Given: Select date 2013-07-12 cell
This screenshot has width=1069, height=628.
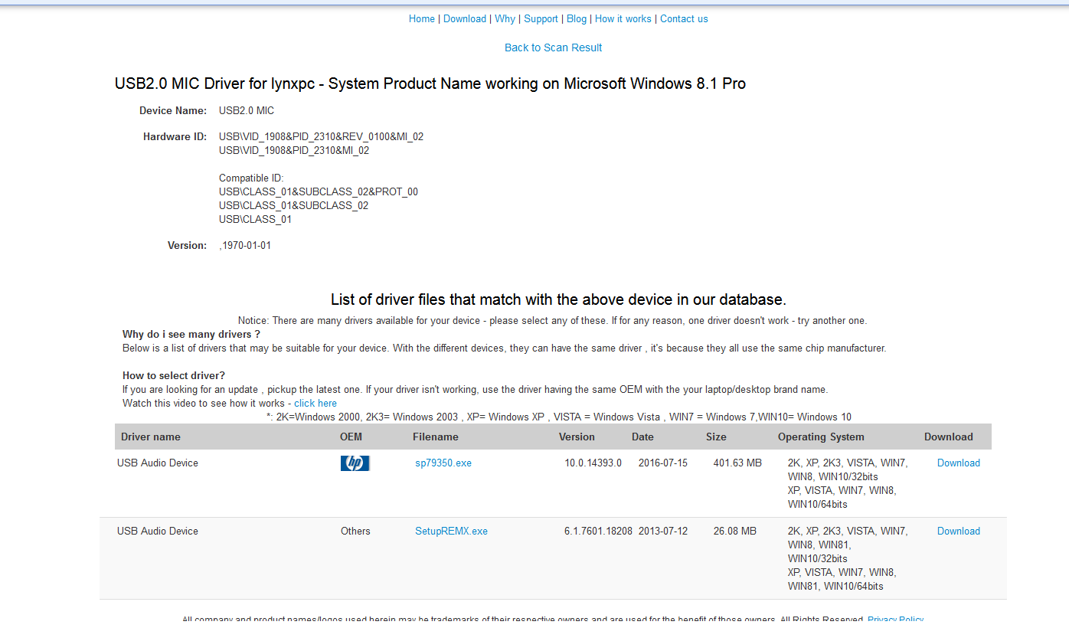Looking at the screenshot, I should click(x=663, y=532).
